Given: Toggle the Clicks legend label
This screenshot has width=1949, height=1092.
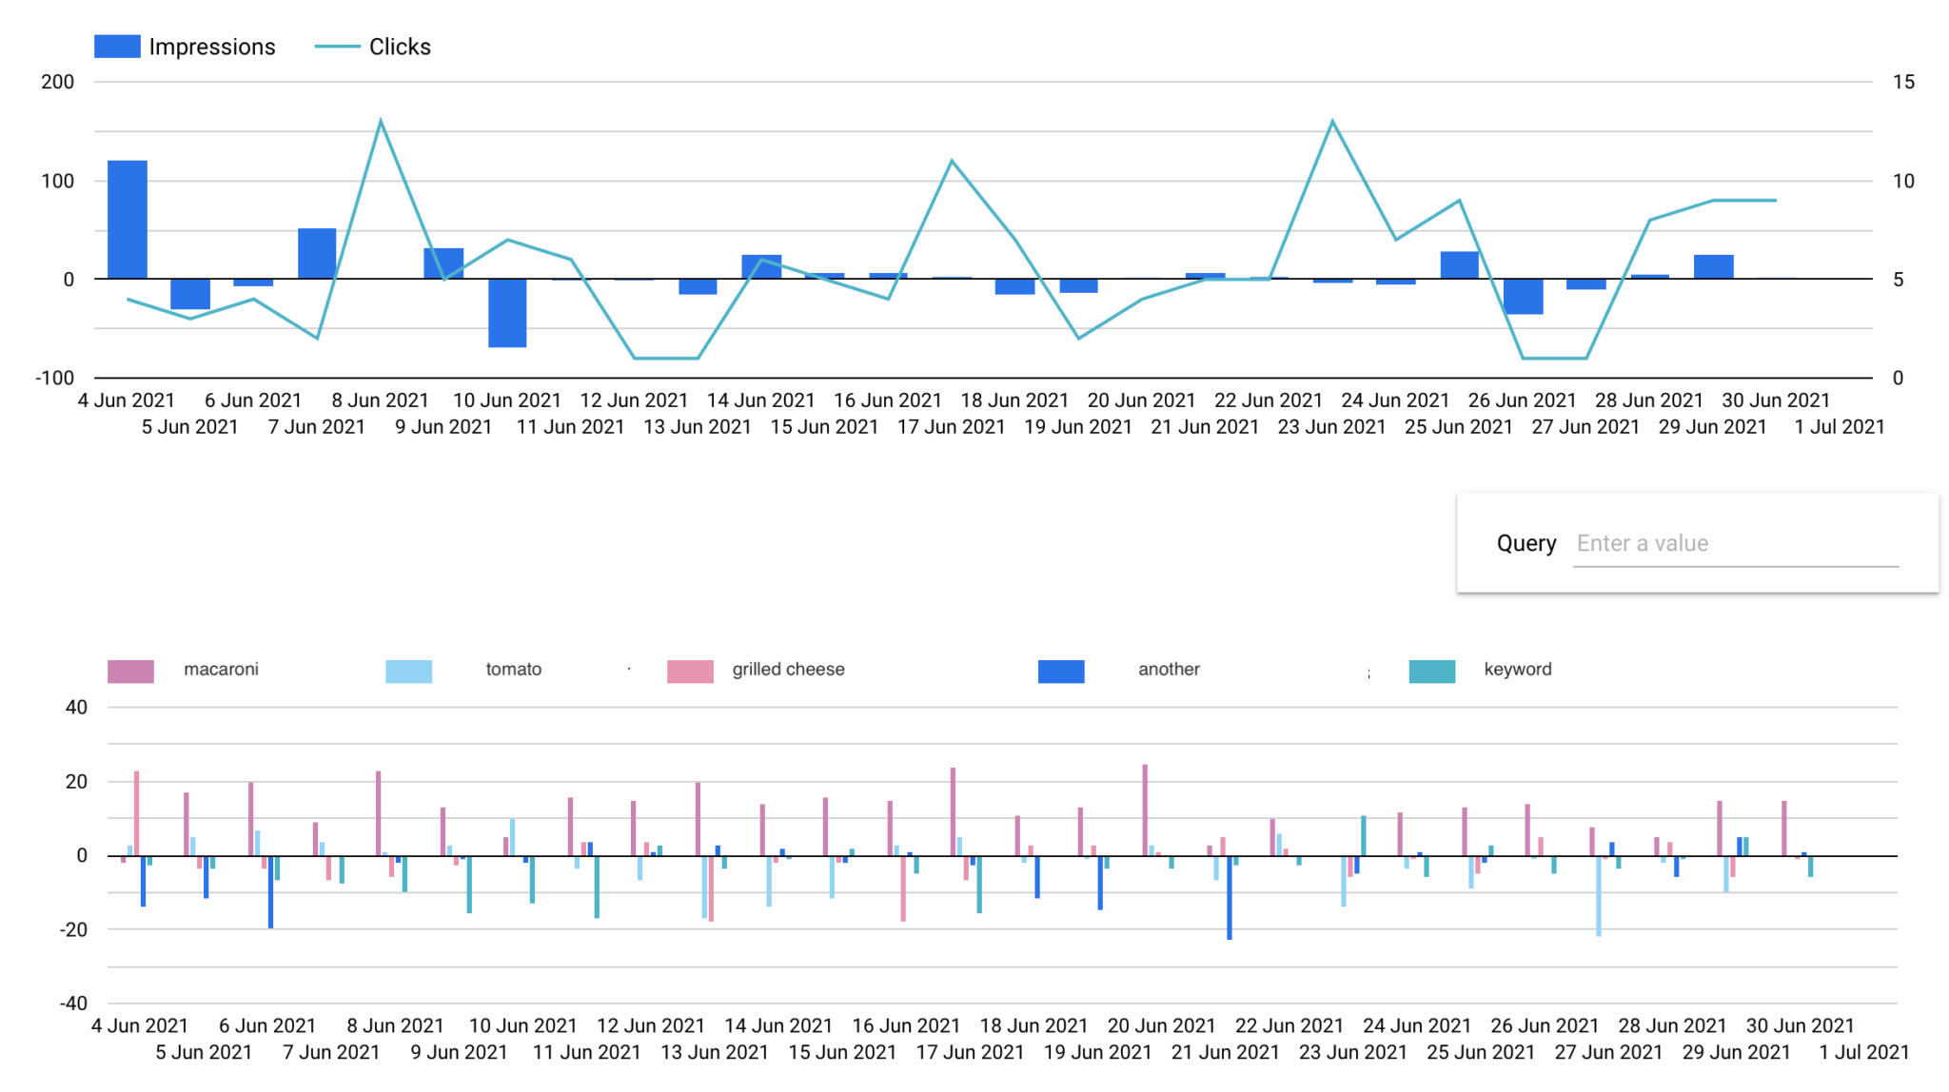Looking at the screenshot, I should 400,47.
